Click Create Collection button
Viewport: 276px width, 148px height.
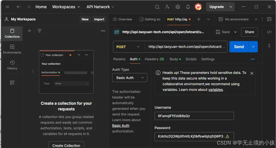tap(66, 145)
